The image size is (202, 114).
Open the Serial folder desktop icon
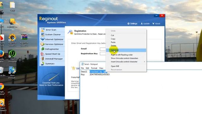point(12,6)
